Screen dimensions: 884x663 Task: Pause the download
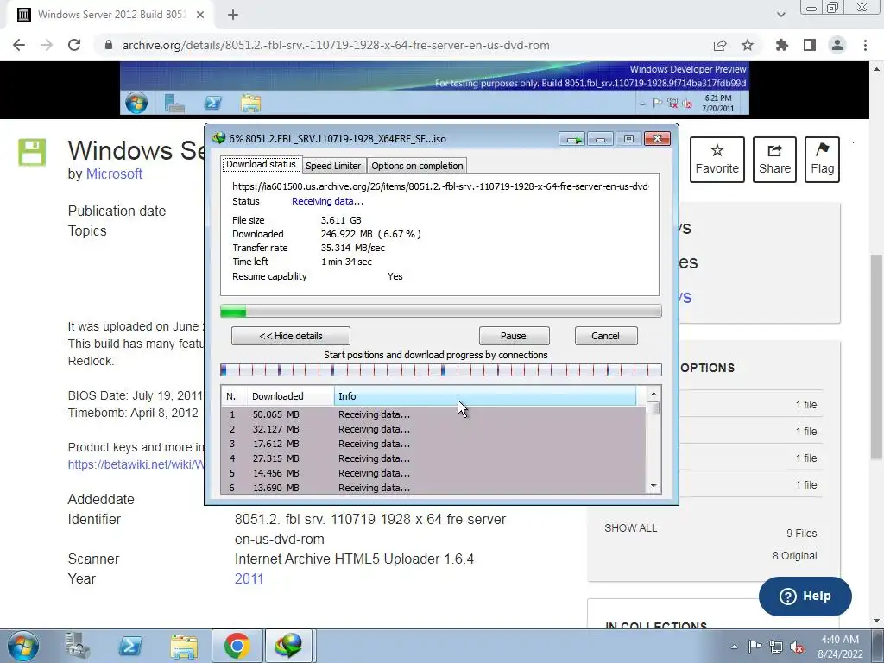(514, 336)
